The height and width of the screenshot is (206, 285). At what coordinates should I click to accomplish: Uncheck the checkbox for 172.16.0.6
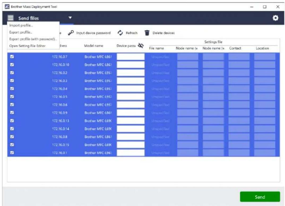(12, 104)
